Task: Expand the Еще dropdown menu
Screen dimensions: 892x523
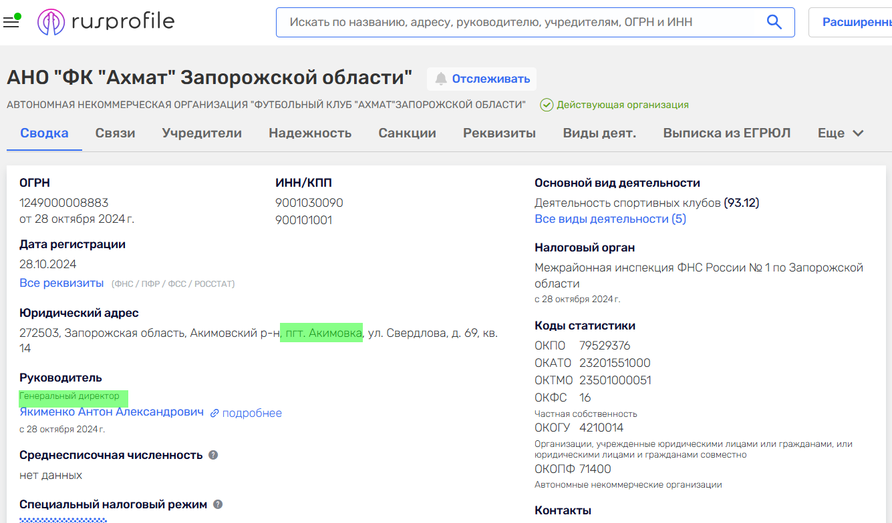Action: (x=841, y=133)
